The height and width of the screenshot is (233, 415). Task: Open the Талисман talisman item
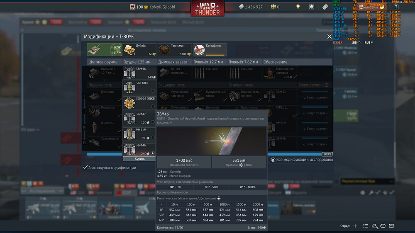[175, 50]
